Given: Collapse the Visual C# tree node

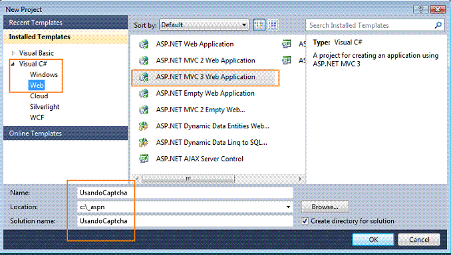Looking at the screenshot, I should [13, 64].
